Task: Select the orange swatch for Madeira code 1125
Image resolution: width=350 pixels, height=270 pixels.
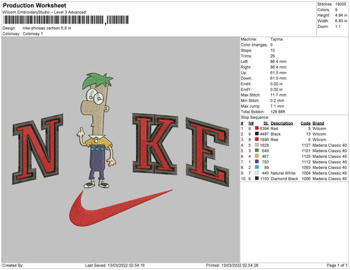Action: [257, 156]
